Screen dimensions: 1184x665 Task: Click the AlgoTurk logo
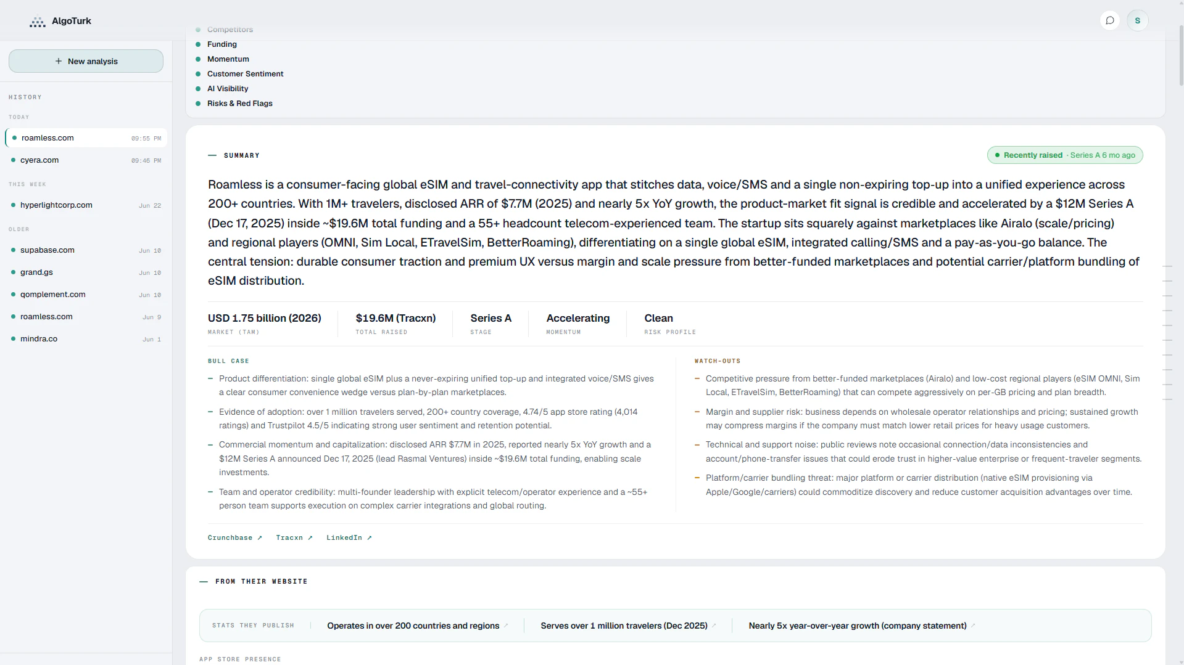pos(60,21)
